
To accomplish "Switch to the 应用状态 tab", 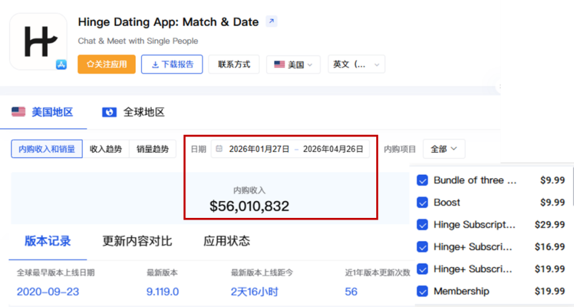I will tap(226, 241).
